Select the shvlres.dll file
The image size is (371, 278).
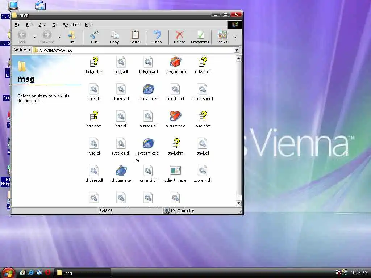click(x=94, y=174)
